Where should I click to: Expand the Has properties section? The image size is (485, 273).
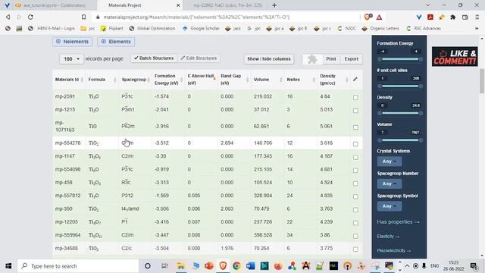pyautogui.click(x=398, y=221)
